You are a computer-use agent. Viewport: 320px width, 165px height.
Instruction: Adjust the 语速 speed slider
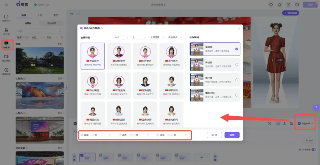pyautogui.click(x=137, y=135)
